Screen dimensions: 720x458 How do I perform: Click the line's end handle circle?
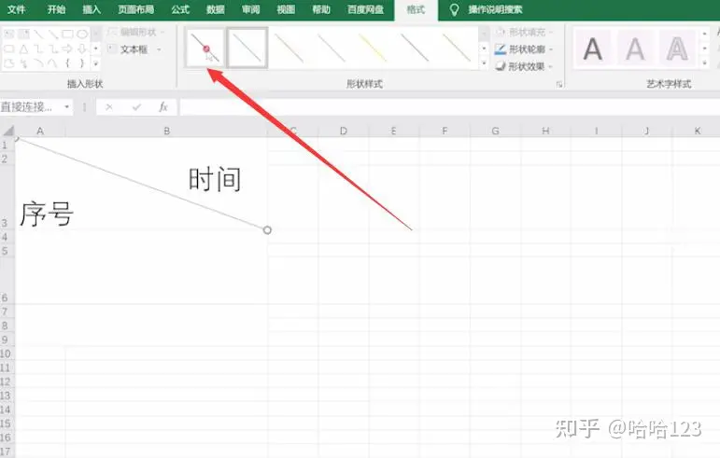click(268, 229)
